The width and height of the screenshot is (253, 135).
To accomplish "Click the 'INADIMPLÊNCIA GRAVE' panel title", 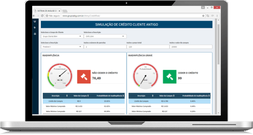I will pos(140,55).
